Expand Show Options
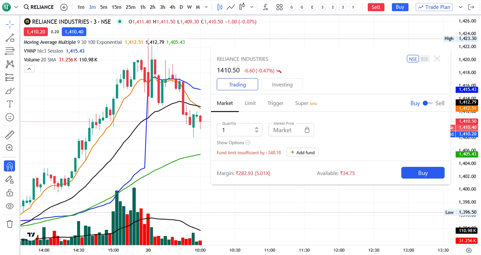This screenshot has height=255, width=481. pyautogui.click(x=233, y=143)
